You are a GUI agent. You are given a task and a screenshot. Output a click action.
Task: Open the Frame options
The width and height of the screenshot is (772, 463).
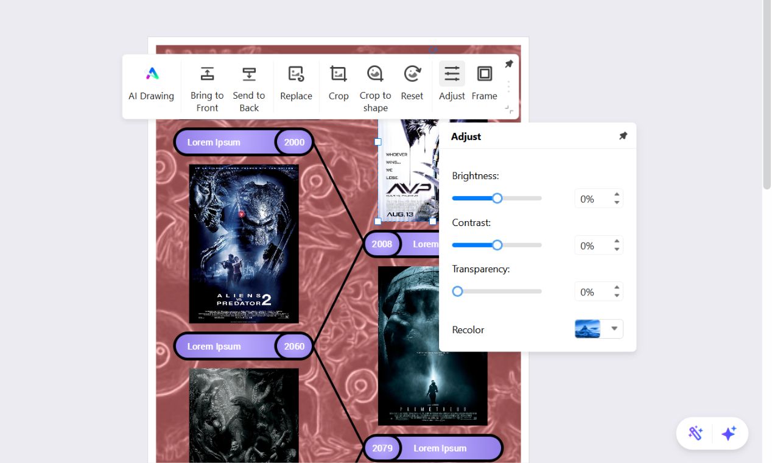pyautogui.click(x=485, y=74)
